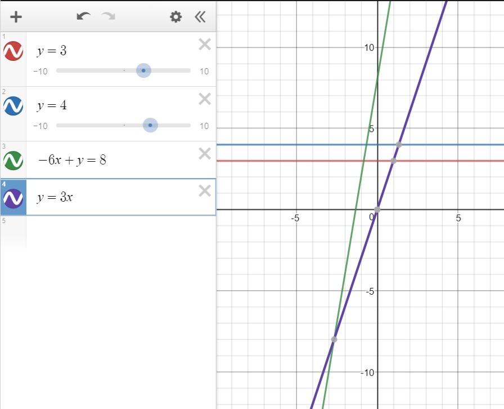Edit the 10 upper limit of y = 4 slider
Image resolution: width=504 pixels, height=409 pixels.
click(204, 126)
